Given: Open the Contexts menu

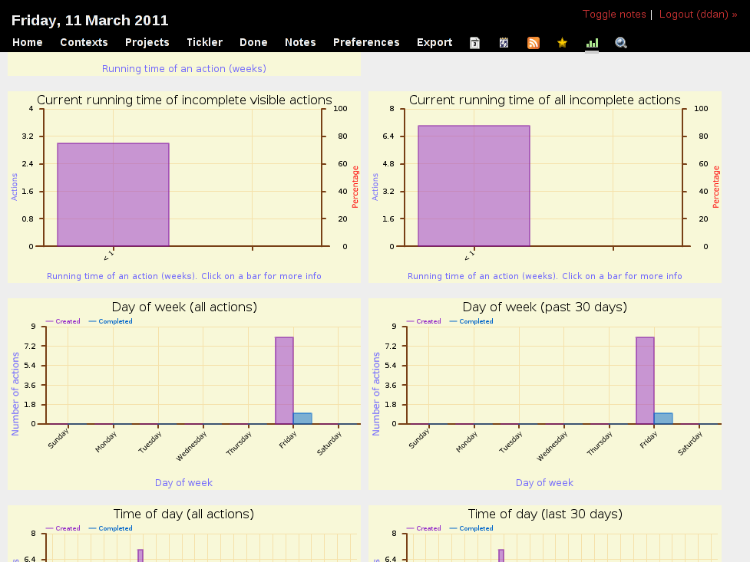Looking at the screenshot, I should point(84,42).
